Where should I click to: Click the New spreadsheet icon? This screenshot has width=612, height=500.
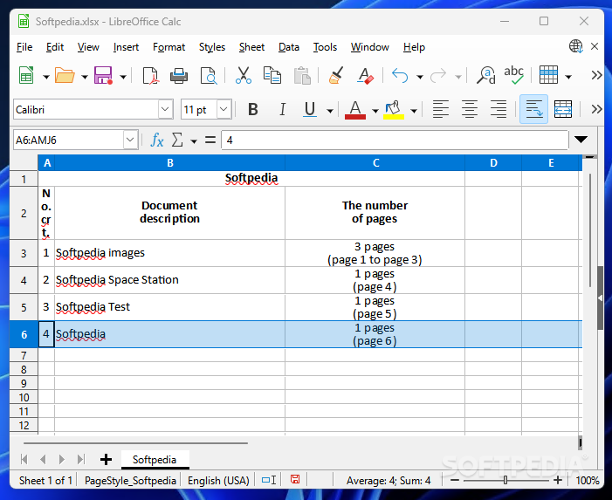(x=26, y=75)
